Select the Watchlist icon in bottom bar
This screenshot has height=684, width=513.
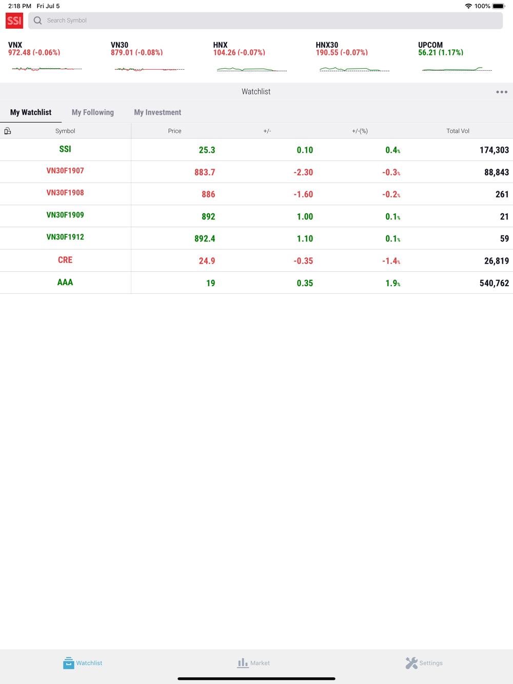click(68, 663)
